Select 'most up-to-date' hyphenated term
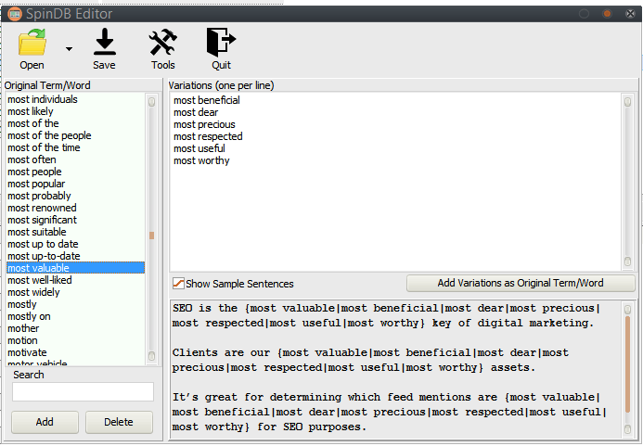This screenshot has width=643, height=446. [x=75, y=256]
